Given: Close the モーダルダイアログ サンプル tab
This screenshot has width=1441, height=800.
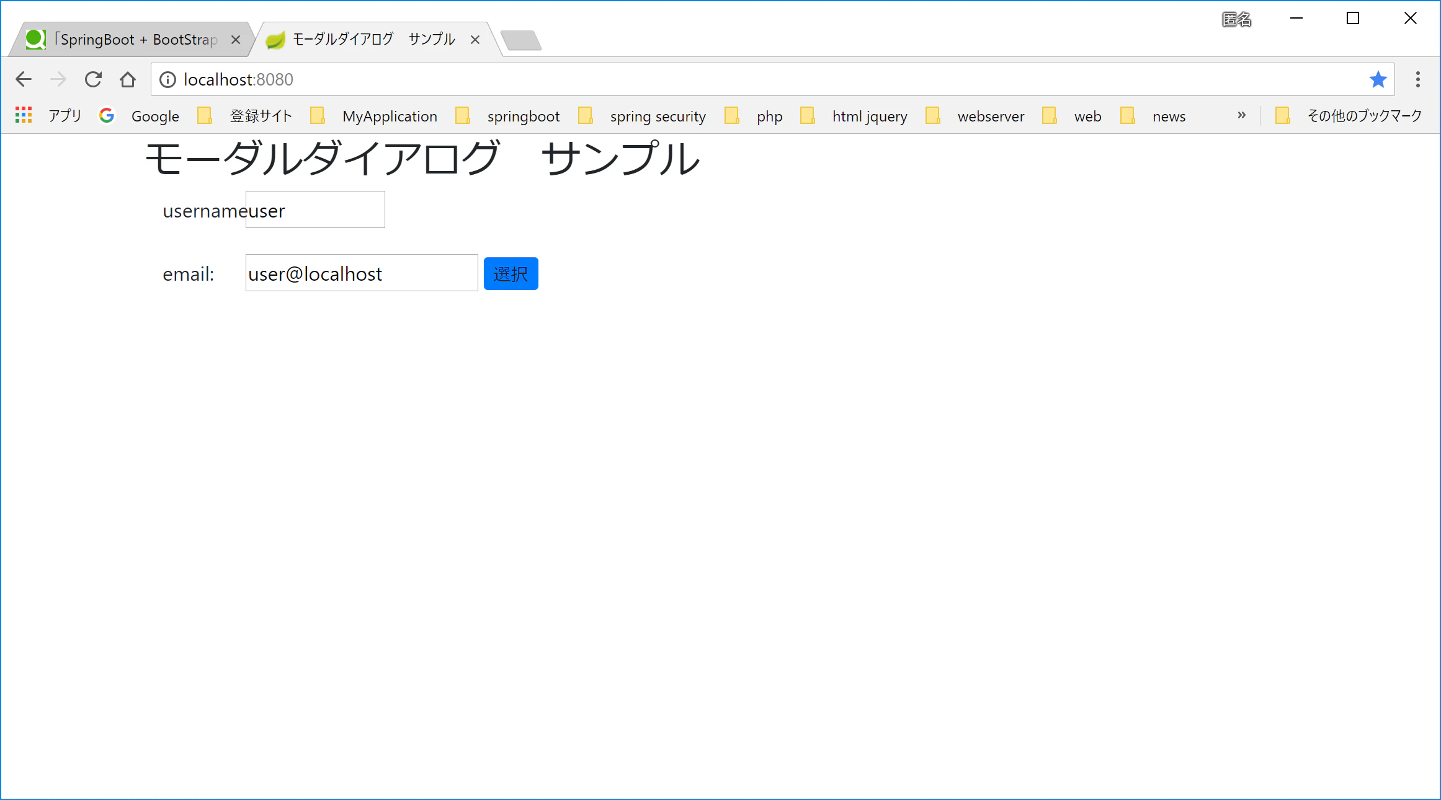Looking at the screenshot, I should (x=475, y=40).
